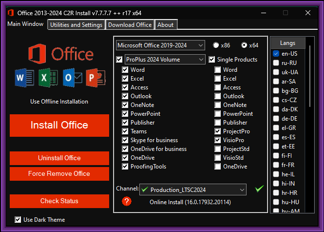
Task: Uncheck Publisher in ProPlus list
Action: click(x=125, y=123)
